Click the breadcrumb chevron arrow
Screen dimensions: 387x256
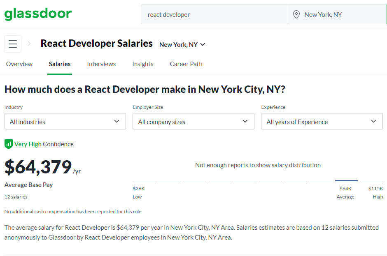click(29, 44)
